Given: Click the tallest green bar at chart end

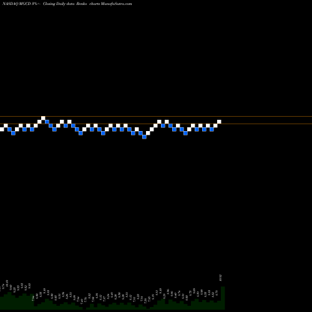Looking at the screenshot, I should tap(223, 298).
